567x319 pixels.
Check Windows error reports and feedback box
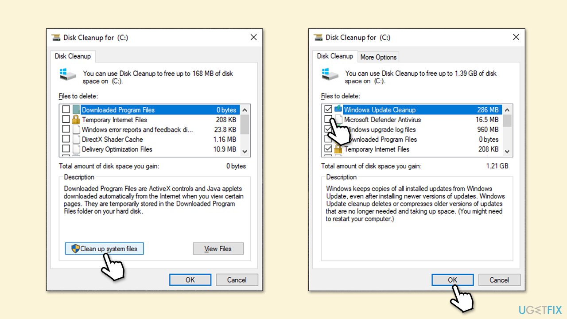click(x=66, y=129)
